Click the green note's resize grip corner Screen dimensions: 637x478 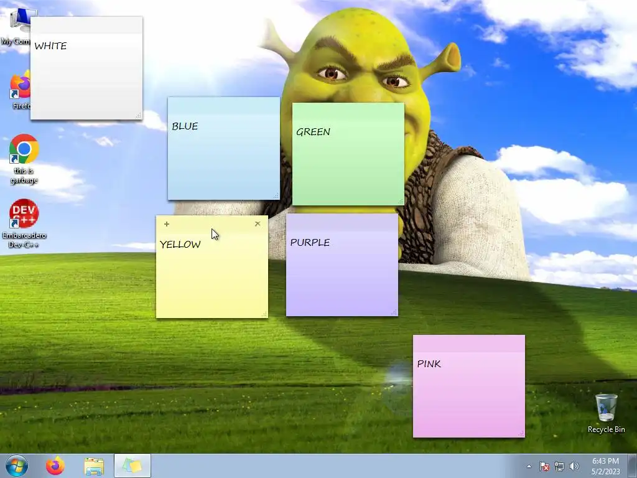click(x=400, y=202)
